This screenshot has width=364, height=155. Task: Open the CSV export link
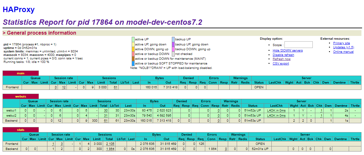[281, 64]
